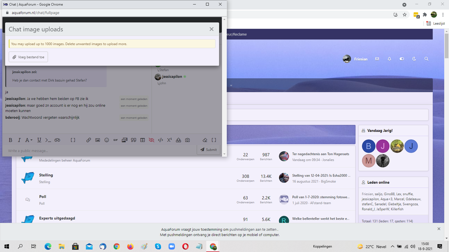
Task: Click the camera icon in chat toolbar
Action: (x=187, y=140)
